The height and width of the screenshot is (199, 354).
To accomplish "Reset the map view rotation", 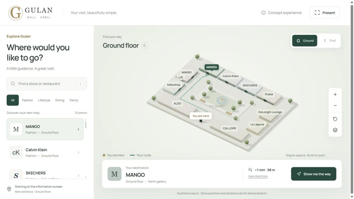I will tap(335, 119).
